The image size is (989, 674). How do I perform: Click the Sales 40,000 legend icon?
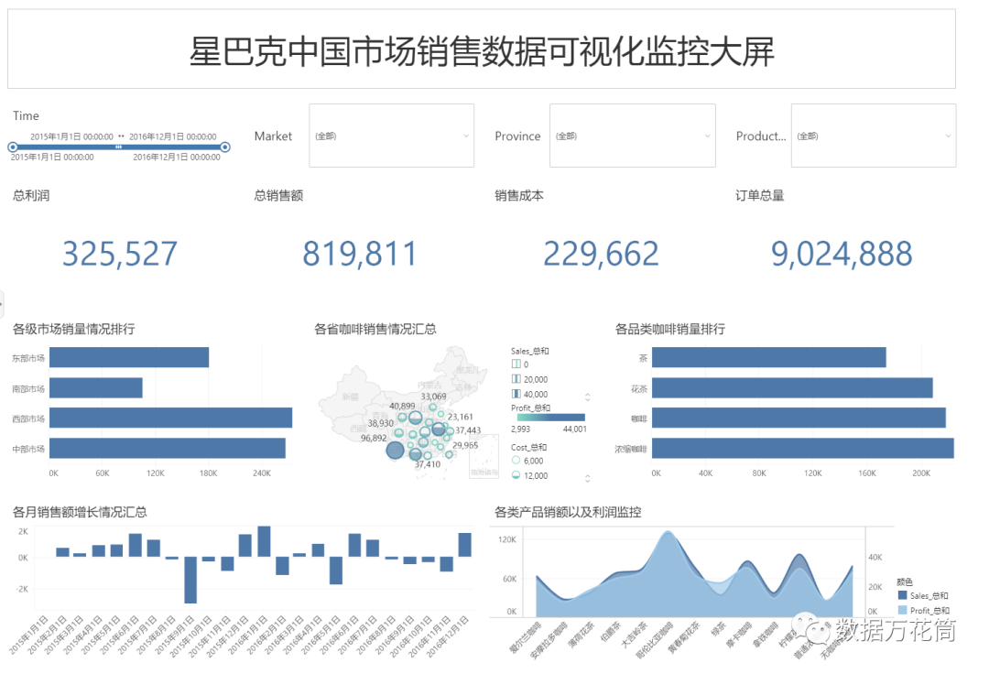tap(516, 393)
